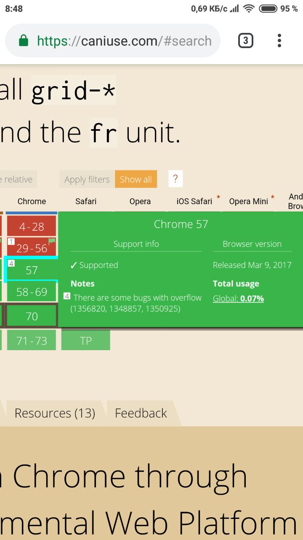Tap the caniuse.com URL in address bar
This screenshot has height=540, width=303.
tap(124, 41)
